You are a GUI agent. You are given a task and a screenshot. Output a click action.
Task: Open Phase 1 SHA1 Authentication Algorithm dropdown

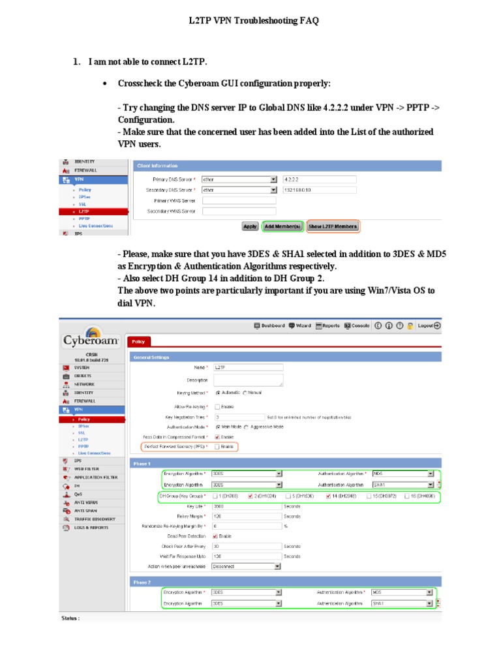point(403,485)
